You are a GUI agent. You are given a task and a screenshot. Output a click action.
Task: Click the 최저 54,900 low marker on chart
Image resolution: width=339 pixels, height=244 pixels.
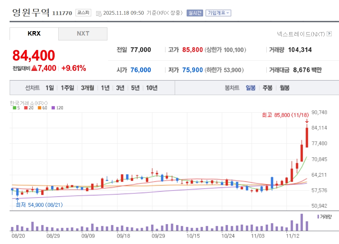pyautogui.click(x=39, y=205)
